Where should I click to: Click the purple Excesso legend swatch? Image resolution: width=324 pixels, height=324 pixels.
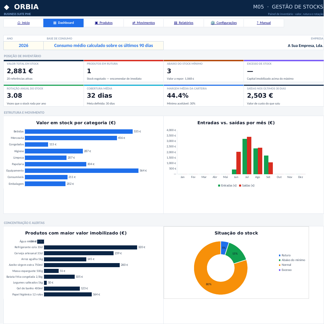click(280, 270)
